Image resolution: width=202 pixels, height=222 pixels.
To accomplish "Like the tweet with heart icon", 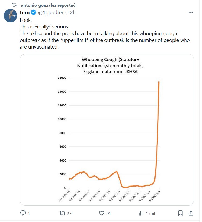I will 102,213.
